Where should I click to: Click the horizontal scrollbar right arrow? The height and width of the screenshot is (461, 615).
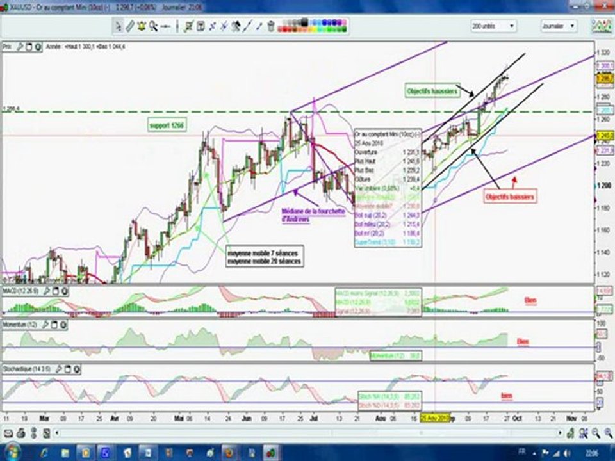coord(560,433)
